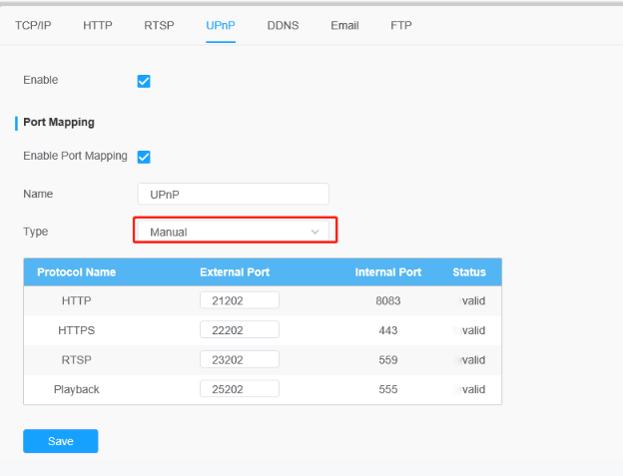Switch to the TCP/IP tab
623x476 pixels.
click(33, 25)
